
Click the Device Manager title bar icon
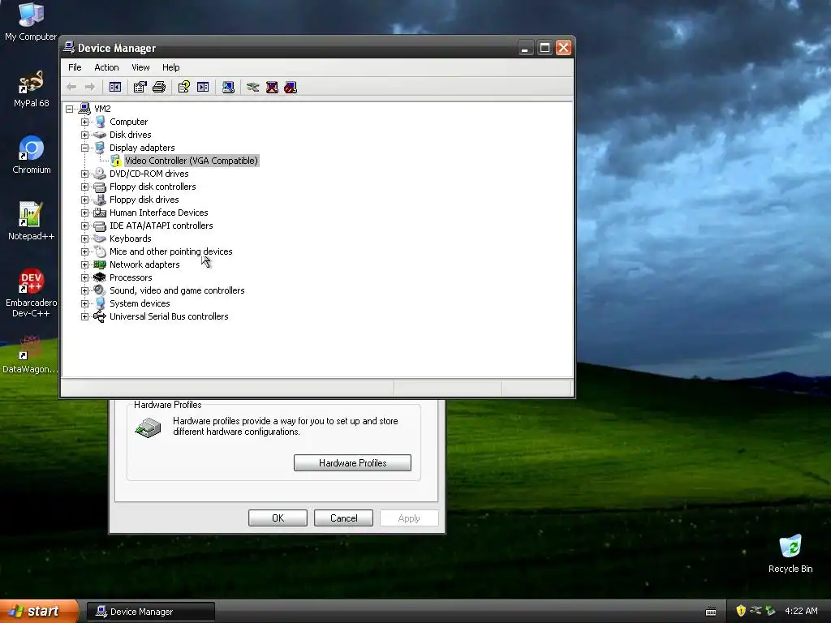pyautogui.click(x=69, y=47)
